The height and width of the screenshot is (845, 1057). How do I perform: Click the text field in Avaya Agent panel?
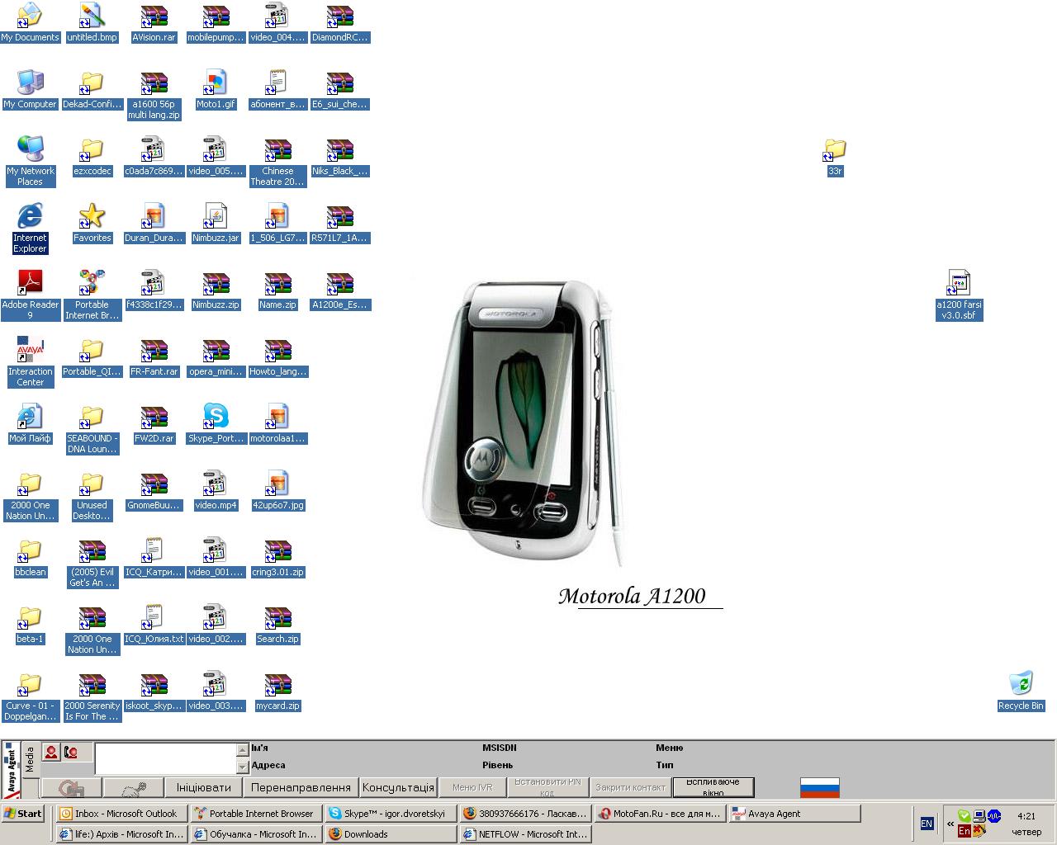[166, 759]
